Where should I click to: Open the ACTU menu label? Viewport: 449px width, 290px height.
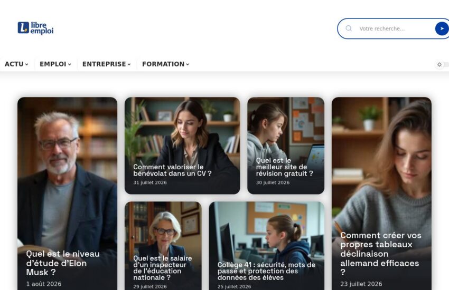pos(14,64)
